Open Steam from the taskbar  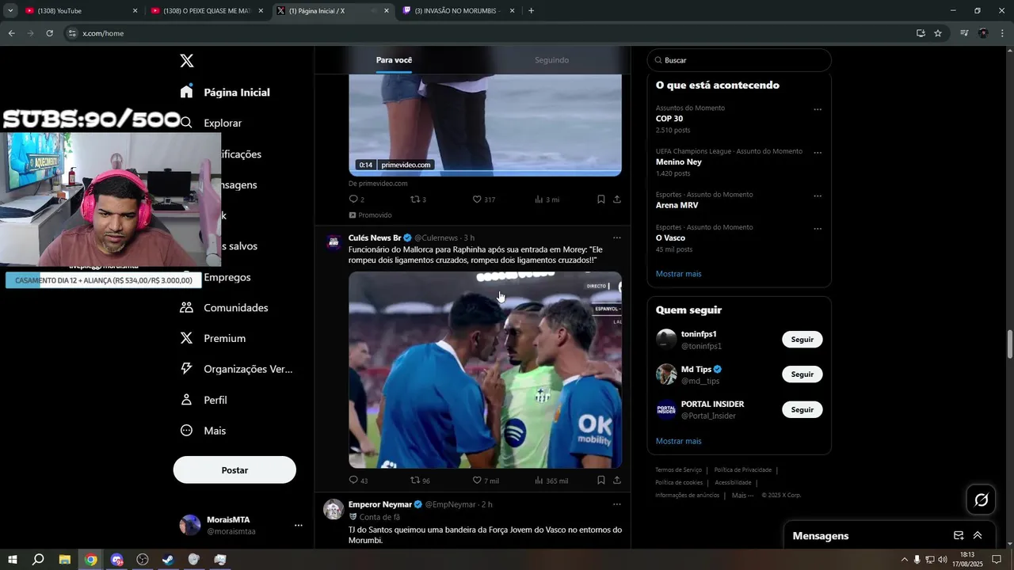168,560
